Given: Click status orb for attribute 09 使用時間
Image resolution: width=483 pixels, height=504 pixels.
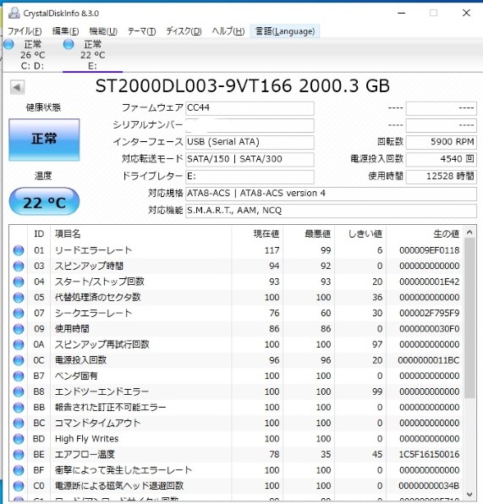Looking at the screenshot, I should pyautogui.click(x=19, y=329).
